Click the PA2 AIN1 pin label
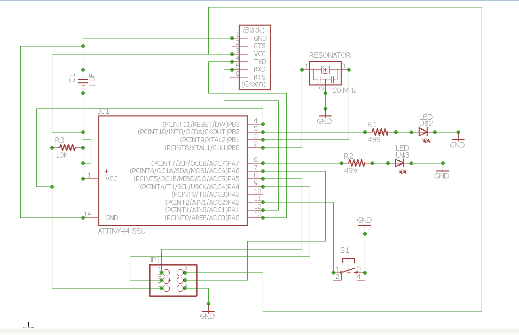This screenshot has width=519, height=335. tap(202, 202)
